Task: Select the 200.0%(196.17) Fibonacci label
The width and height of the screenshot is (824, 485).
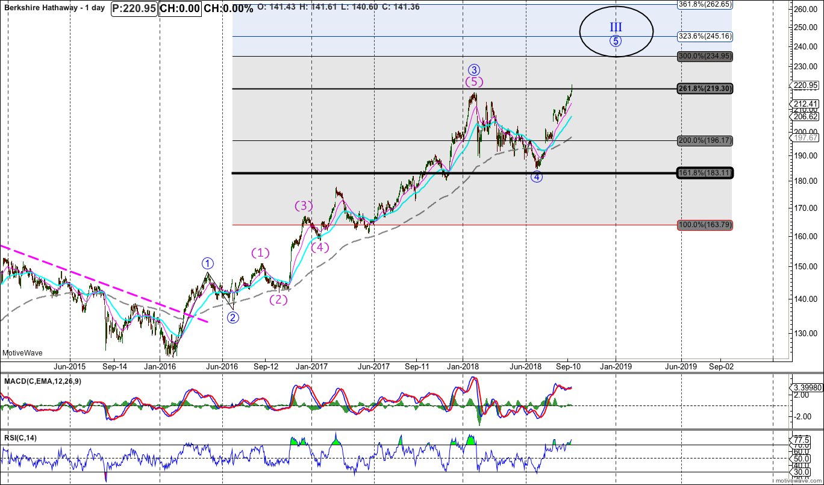Action: (704, 140)
